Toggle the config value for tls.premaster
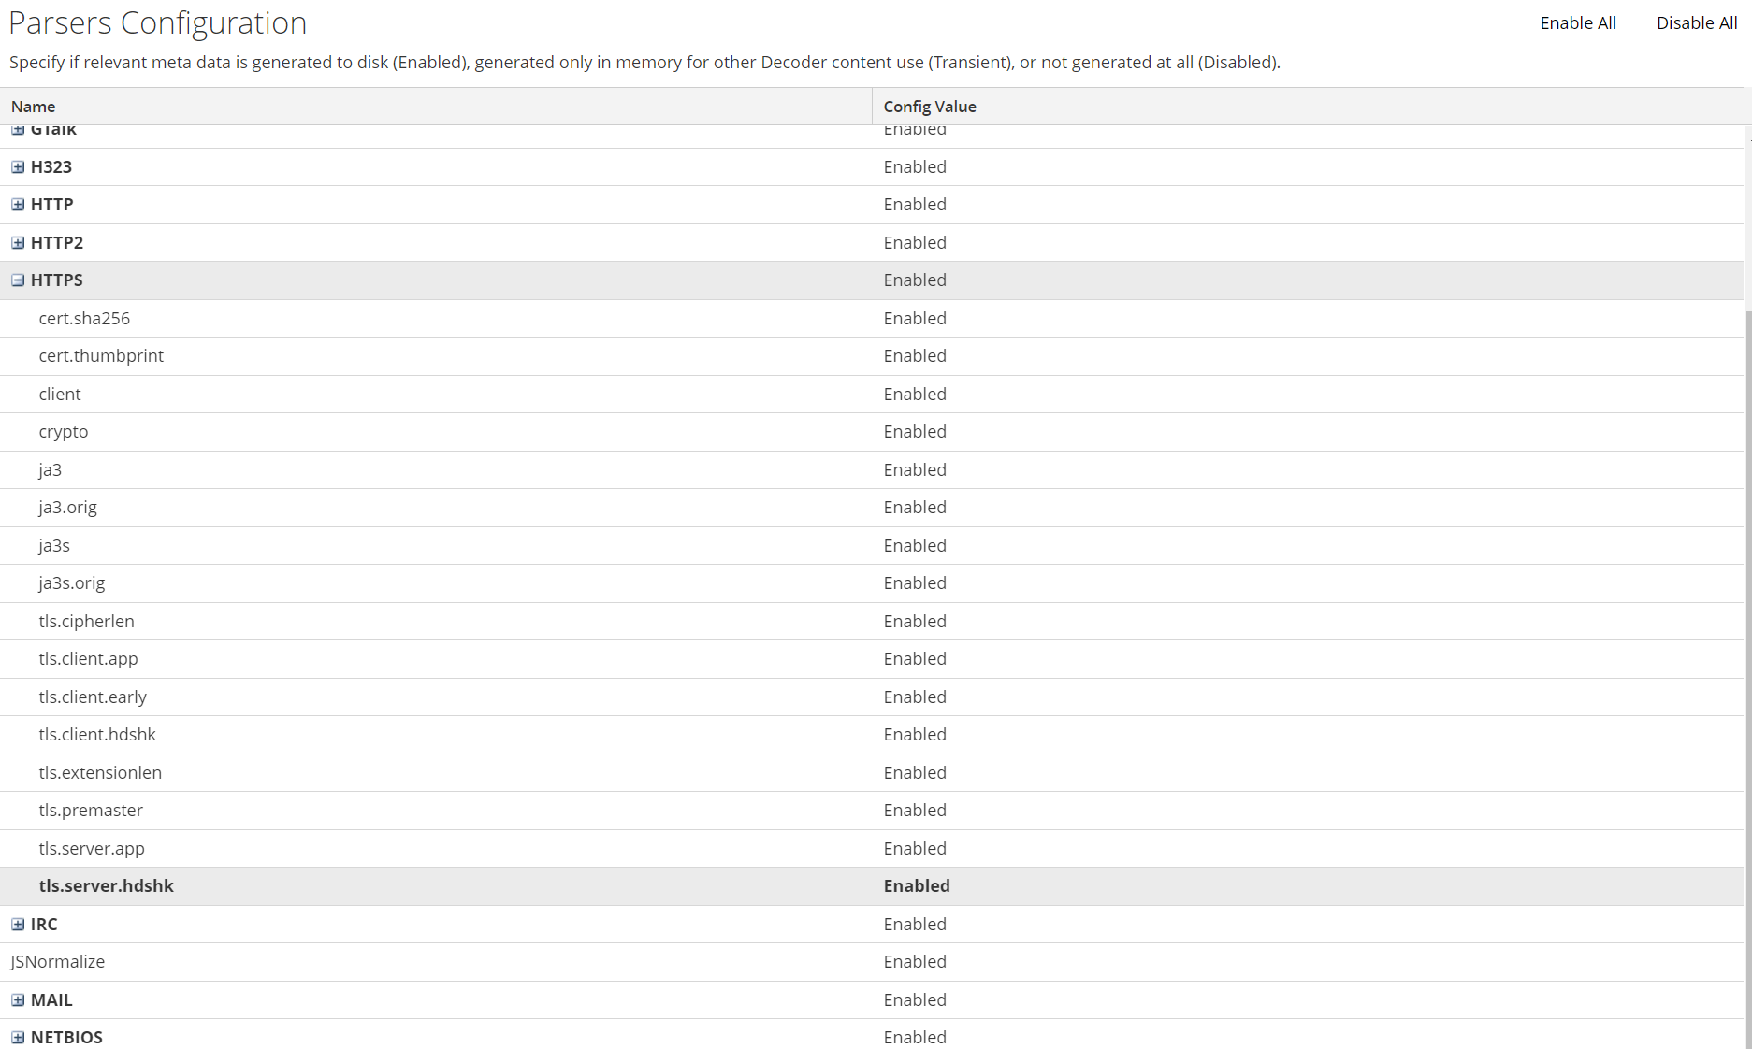This screenshot has height=1049, width=1752. [915, 810]
